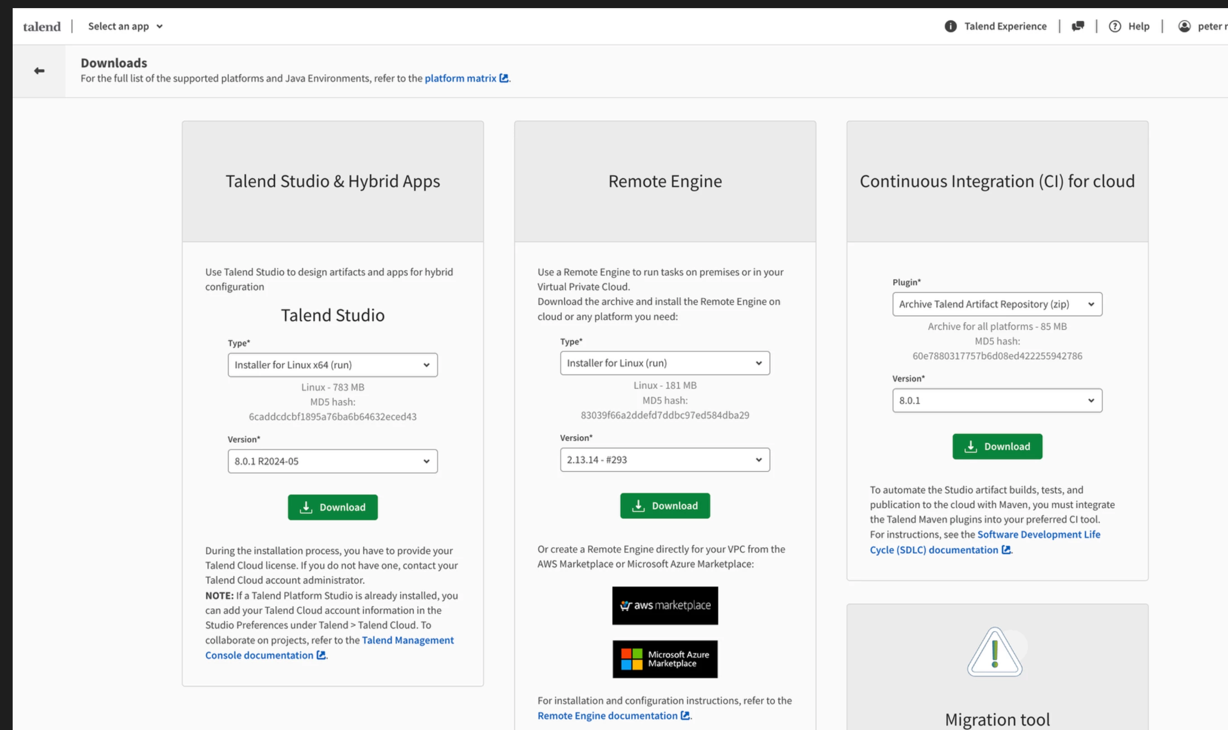The height and width of the screenshot is (730, 1228).
Task: Open the platform matrix link
Action: coord(461,78)
